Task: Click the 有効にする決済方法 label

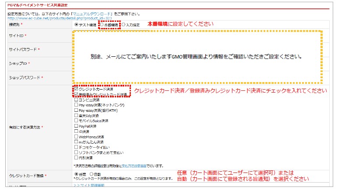Action: point(25,127)
